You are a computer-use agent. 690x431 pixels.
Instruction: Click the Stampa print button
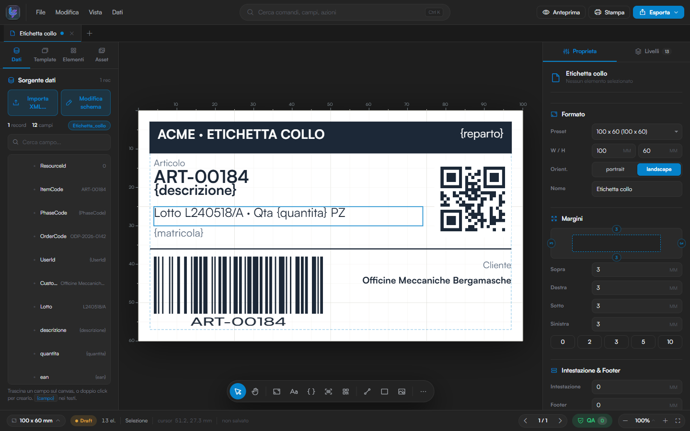(x=609, y=12)
